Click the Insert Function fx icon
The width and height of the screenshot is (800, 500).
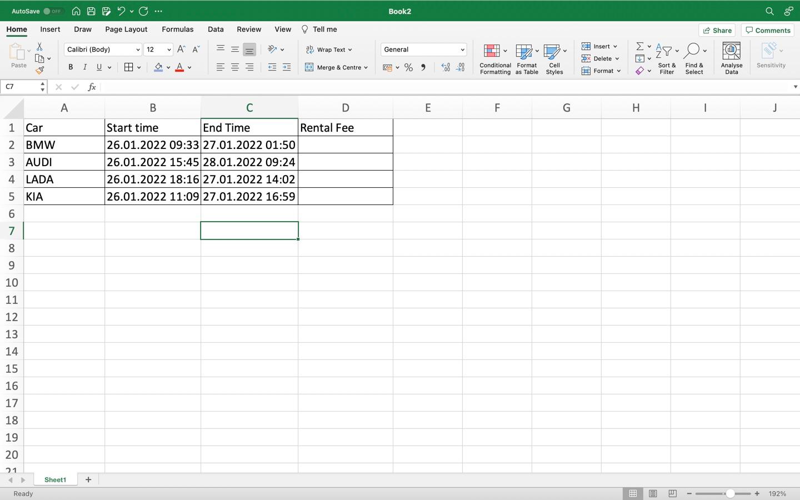(x=92, y=87)
